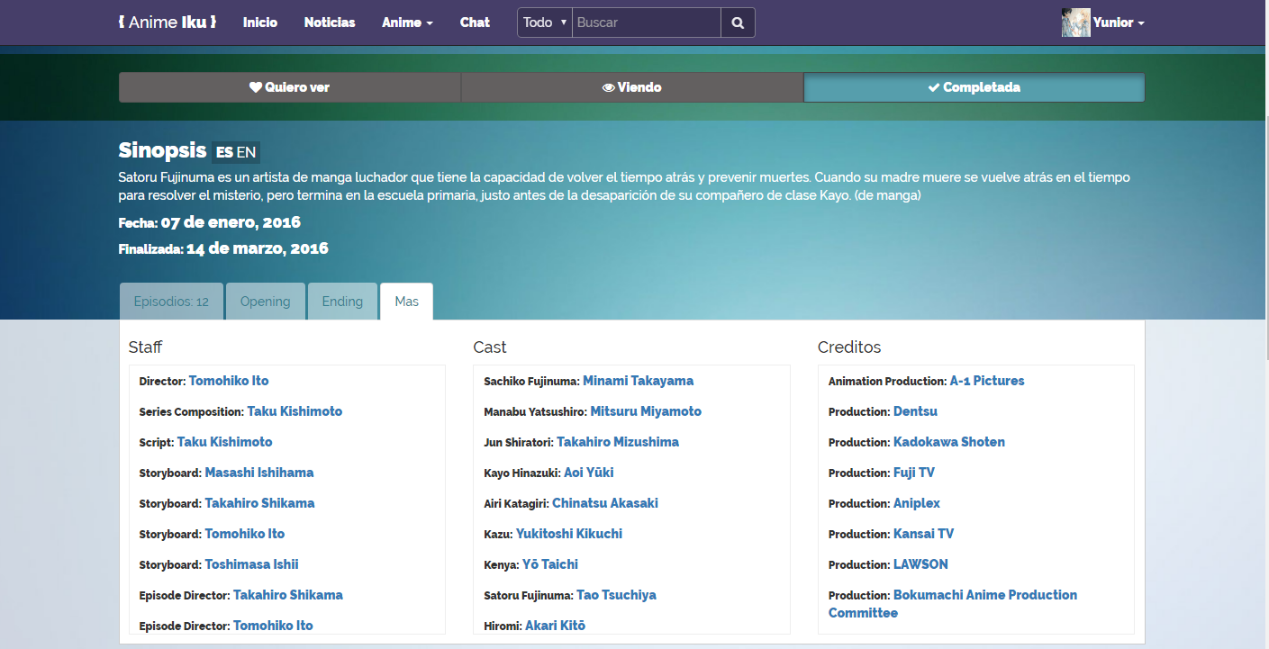Open Episode Director Tomohiko Ito link
1269x649 pixels.
coord(273,626)
